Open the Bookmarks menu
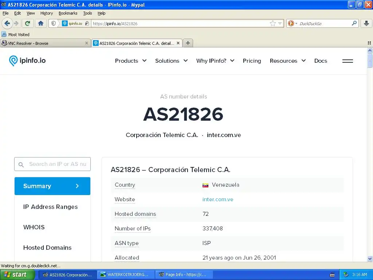Viewport: 373px width, 280px height. pos(68,13)
